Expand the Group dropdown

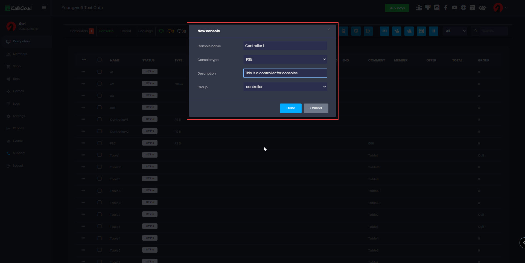[x=285, y=87]
